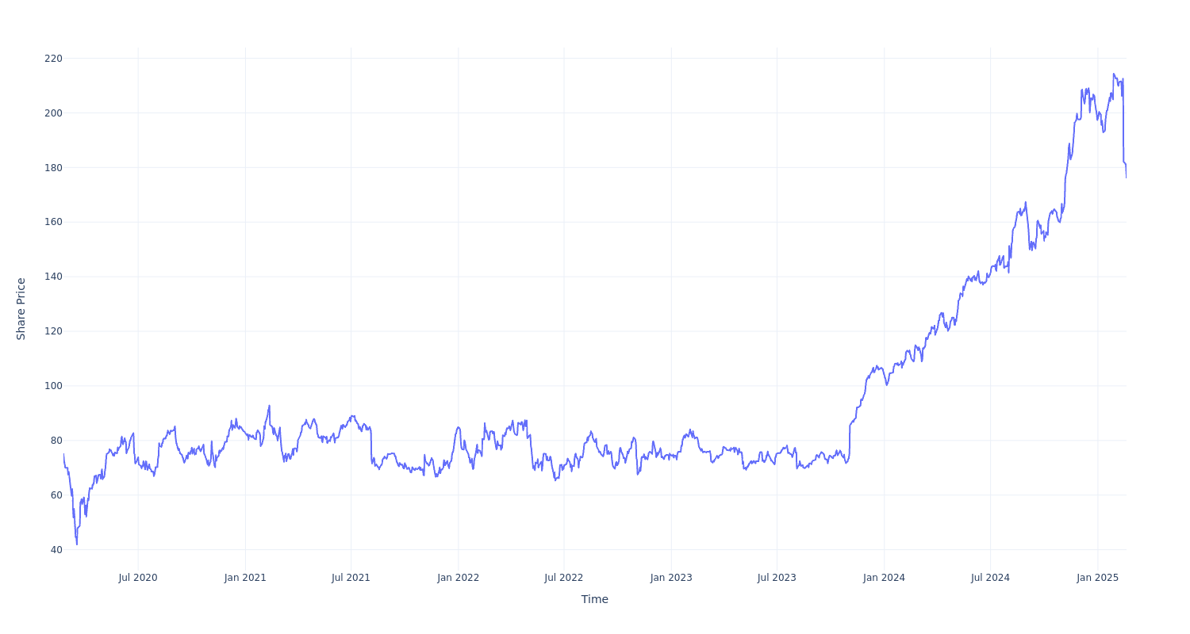Click the y-axis label 200
This screenshot has width=1190, height=634.
(x=53, y=113)
